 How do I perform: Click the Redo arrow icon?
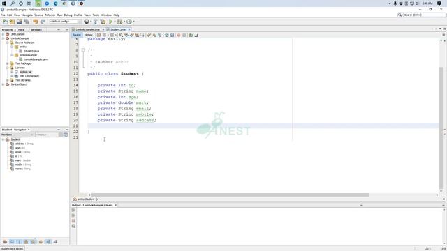[43, 22]
